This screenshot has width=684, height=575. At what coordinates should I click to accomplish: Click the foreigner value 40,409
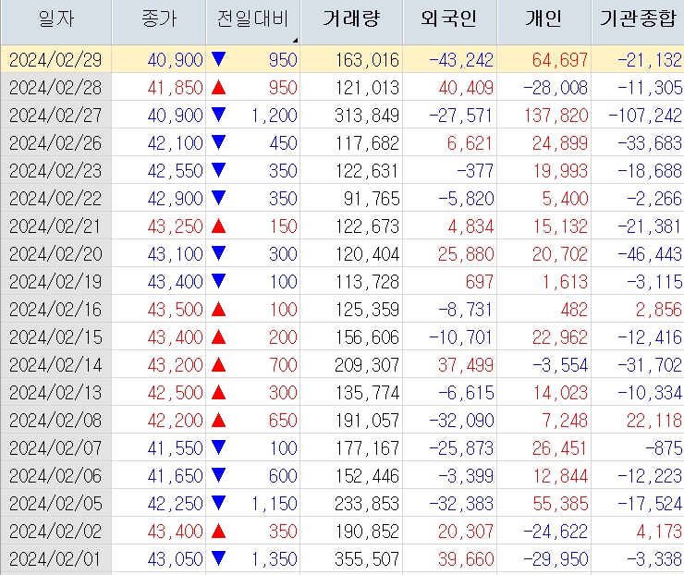[x=466, y=88]
